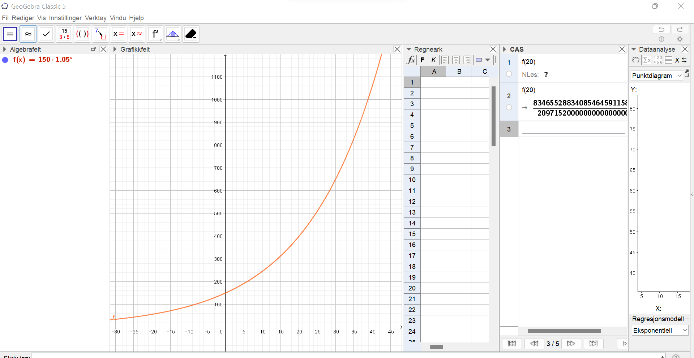Close the Regneark view
The height and width of the screenshot is (358, 694).
pos(493,49)
